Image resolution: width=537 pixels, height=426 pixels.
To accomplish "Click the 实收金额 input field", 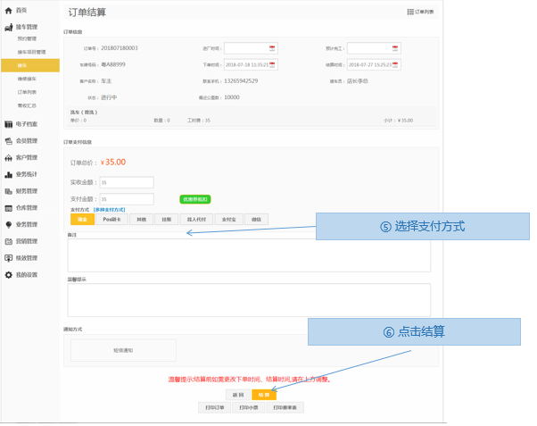I will [x=126, y=182].
